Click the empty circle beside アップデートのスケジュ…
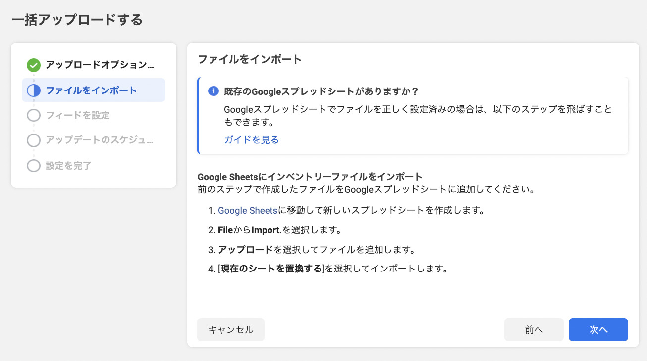The width and height of the screenshot is (647, 361). coord(34,140)
